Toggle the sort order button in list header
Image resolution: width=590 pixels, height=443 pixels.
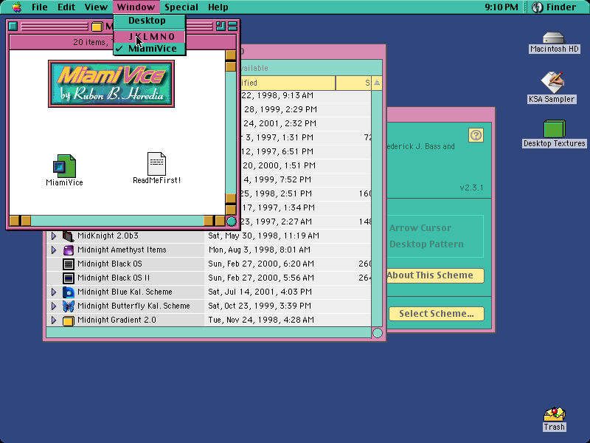(377, 83)
